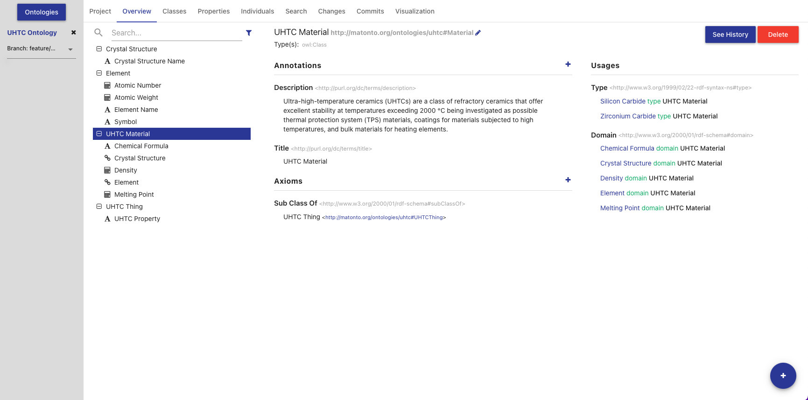Open the UHTC Thing superclass IRI link
808x400 pixels.
[384, 217]
